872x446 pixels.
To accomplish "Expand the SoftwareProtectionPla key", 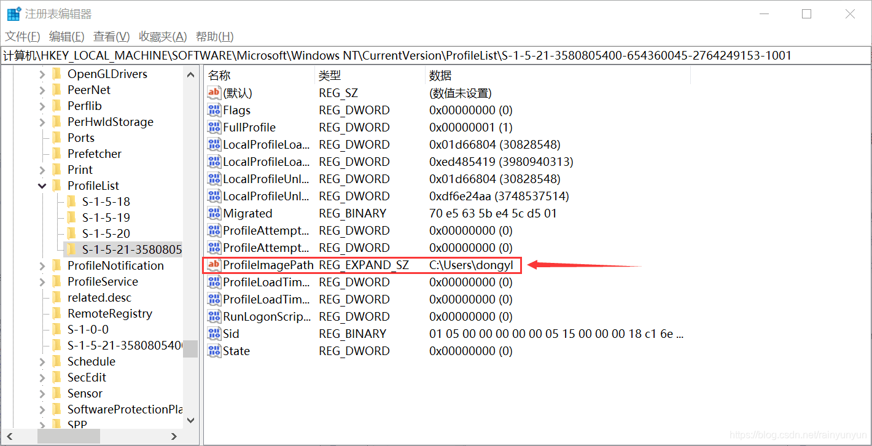I will point(42,409).
